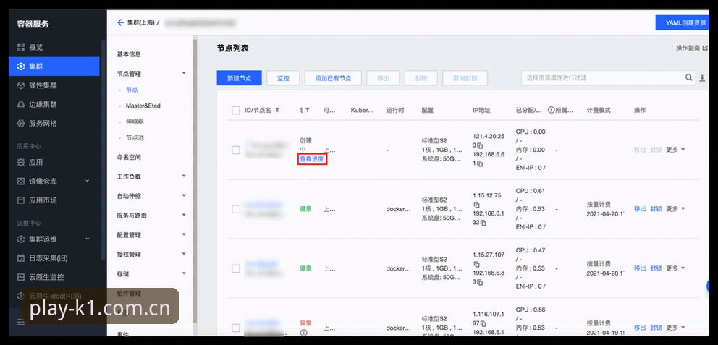Select 伸缩组 under 节点管理

(135, 122)
